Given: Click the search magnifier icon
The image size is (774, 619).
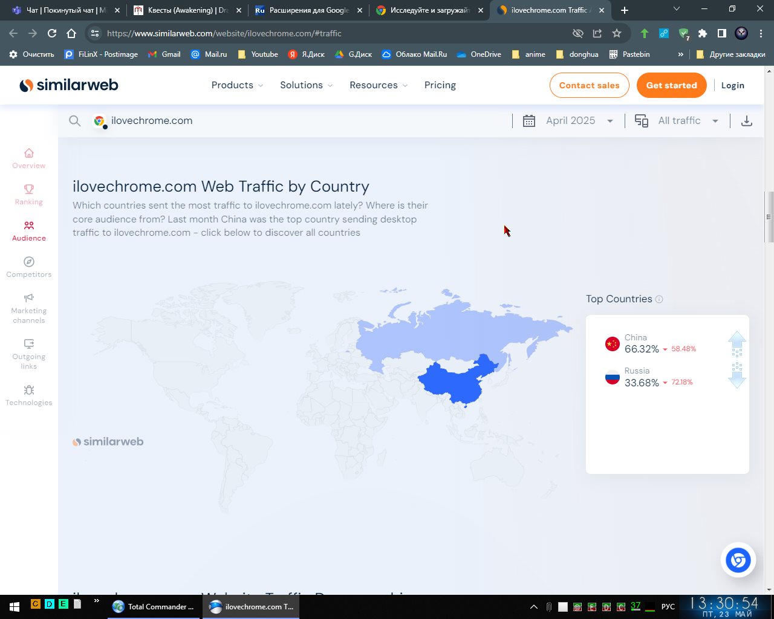Looking at the screenshot, I should [74, 121].
